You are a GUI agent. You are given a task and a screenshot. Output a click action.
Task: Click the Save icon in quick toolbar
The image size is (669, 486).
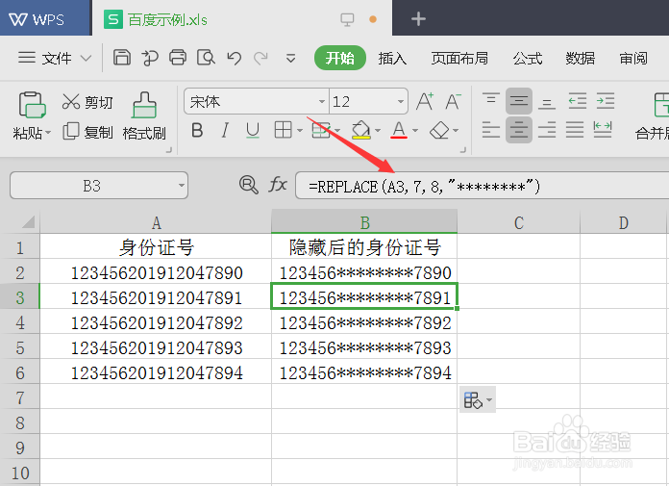[x=122, y=57]
